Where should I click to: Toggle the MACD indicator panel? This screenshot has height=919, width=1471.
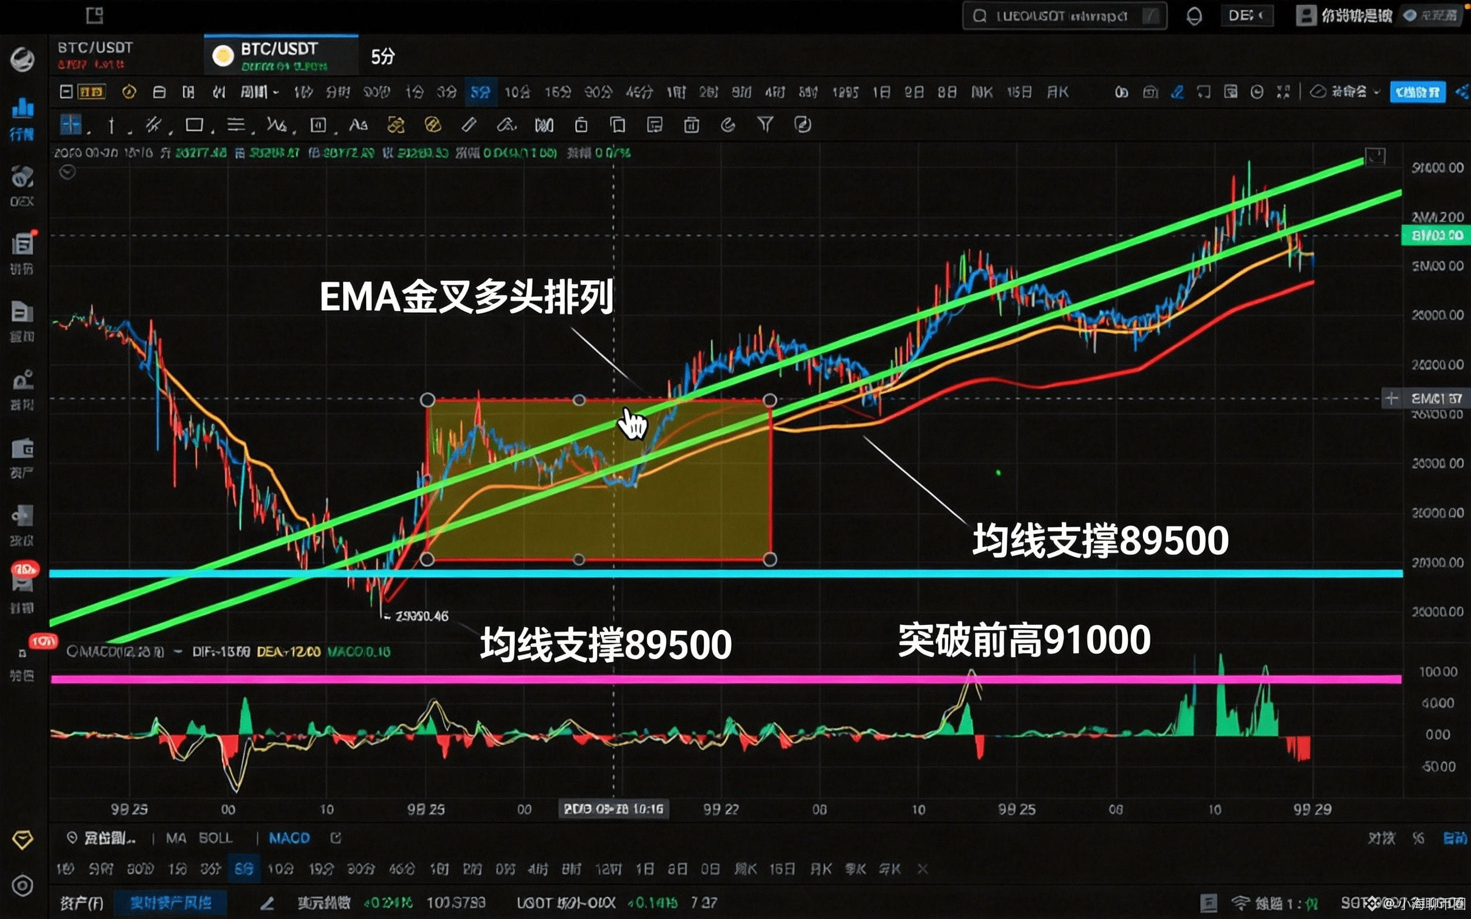290,838
